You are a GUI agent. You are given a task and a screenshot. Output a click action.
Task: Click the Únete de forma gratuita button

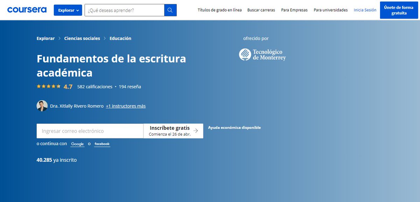[x=399, y=10]
